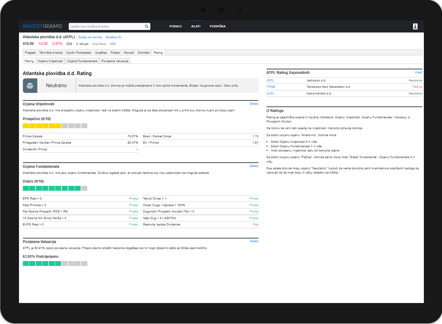Click the 63.91% Podcijenjeno valuation bar
This screenshot has width=442, height=324.
pyautogui.click(x=55, y=263)
